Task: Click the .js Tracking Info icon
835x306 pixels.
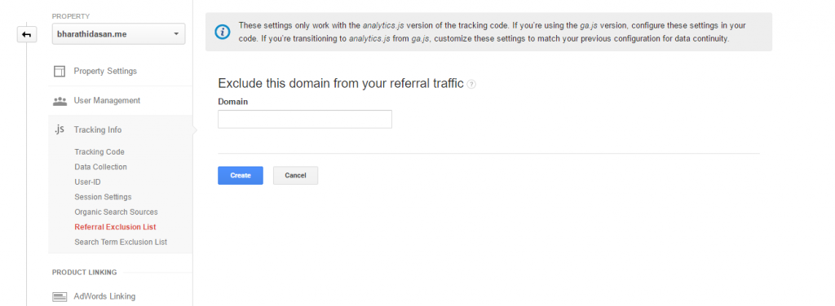Action: pos(59,129)
